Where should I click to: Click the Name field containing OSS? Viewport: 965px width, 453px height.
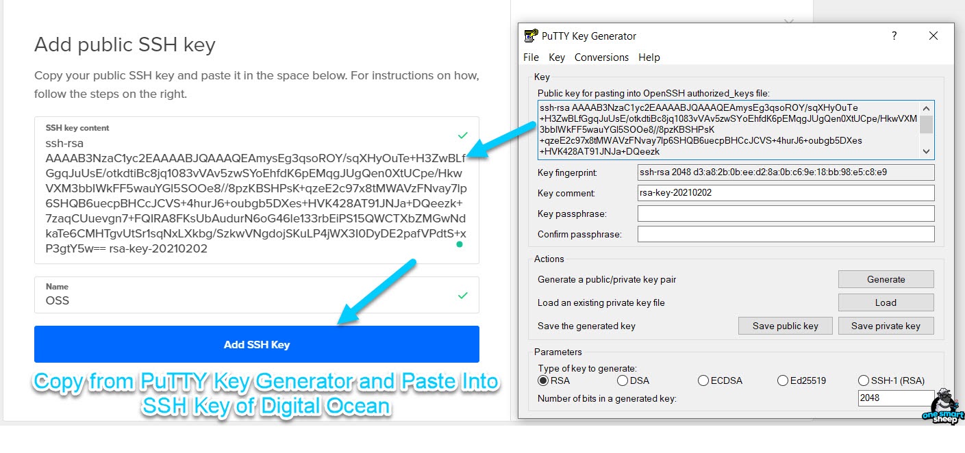coord(257,295)
